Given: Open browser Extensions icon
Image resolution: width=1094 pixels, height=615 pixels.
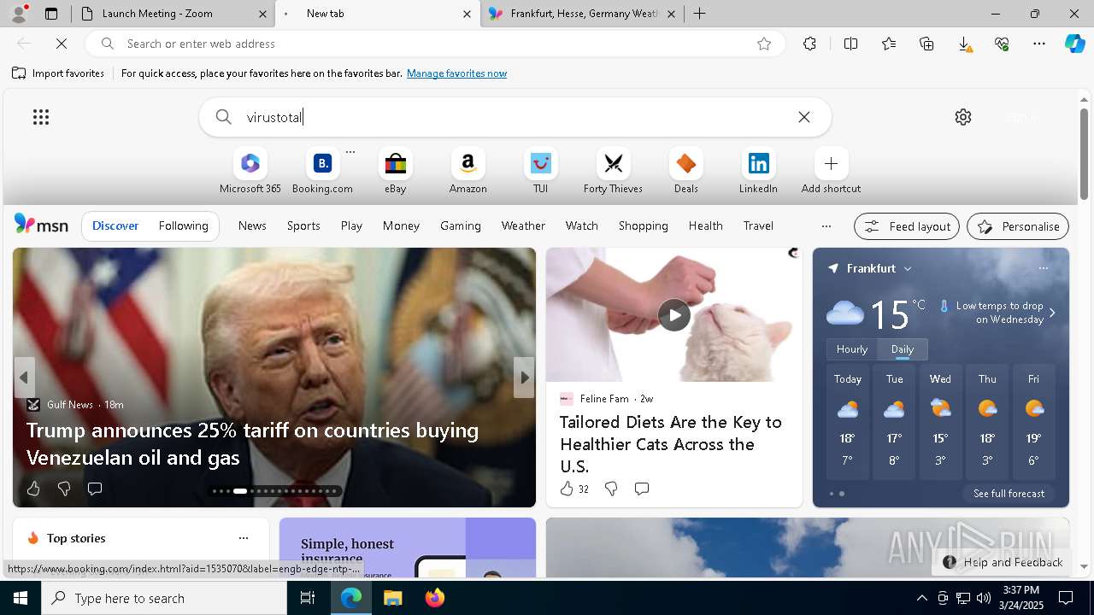Looking at the screenshot, I should coord(809,44).
